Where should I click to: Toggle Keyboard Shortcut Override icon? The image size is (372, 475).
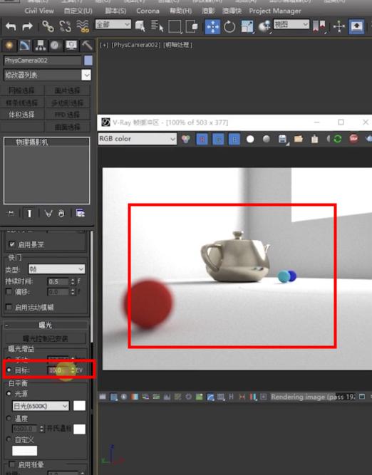click(x=356, y=26)
